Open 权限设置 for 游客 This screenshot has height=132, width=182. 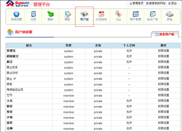(x=163, y=84)
